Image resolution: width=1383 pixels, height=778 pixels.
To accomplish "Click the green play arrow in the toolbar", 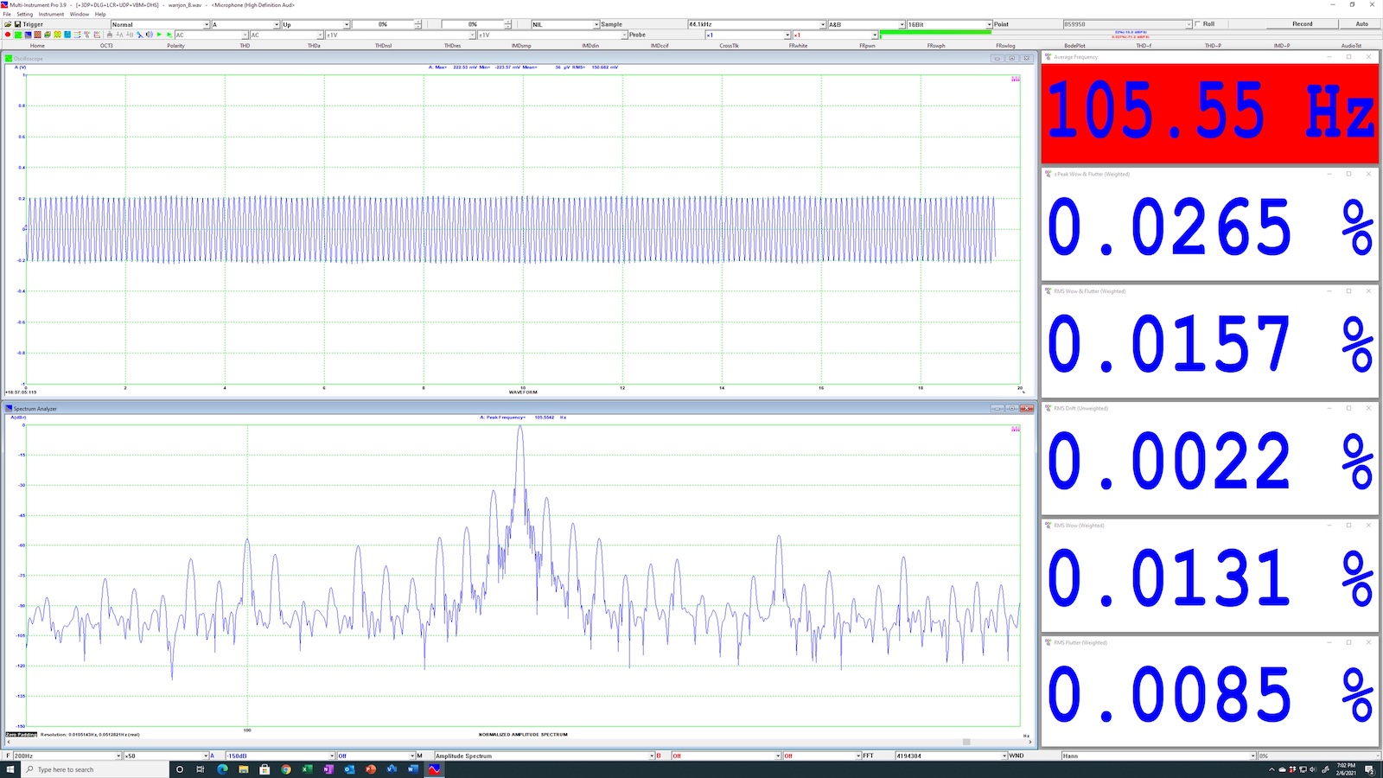I will [159, 35].
